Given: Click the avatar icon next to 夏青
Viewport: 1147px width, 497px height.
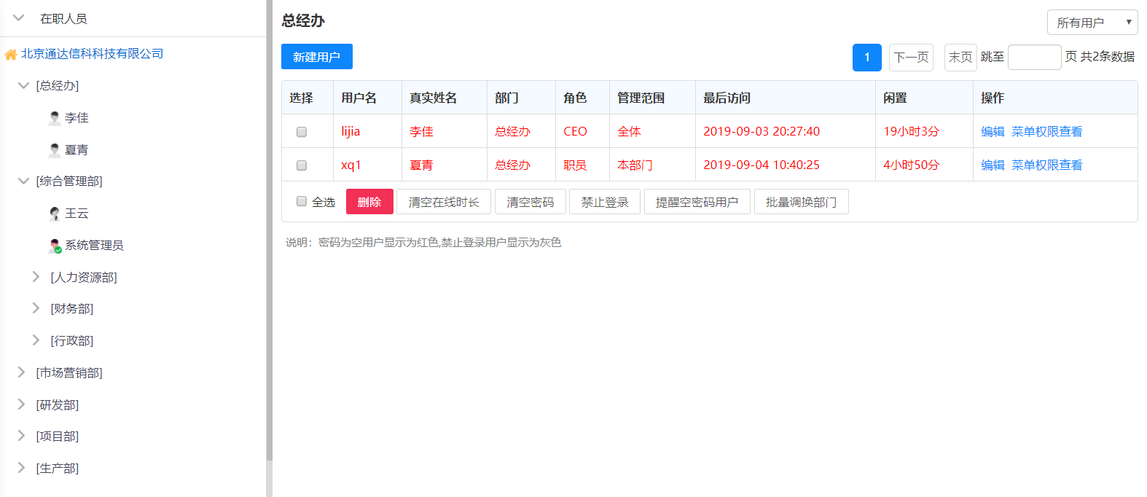Looking at the screenshot, I should (55, 150).
